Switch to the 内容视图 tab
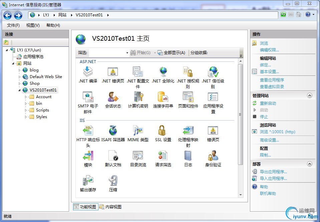 pos(110,207)
